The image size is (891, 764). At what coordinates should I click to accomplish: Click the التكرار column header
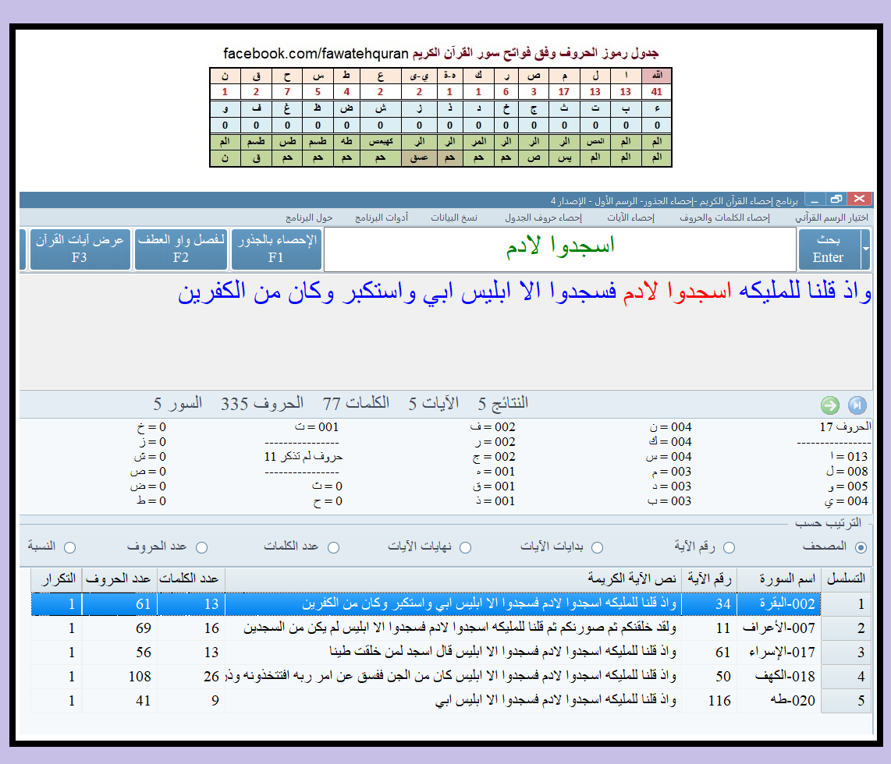tap(57, 579)
